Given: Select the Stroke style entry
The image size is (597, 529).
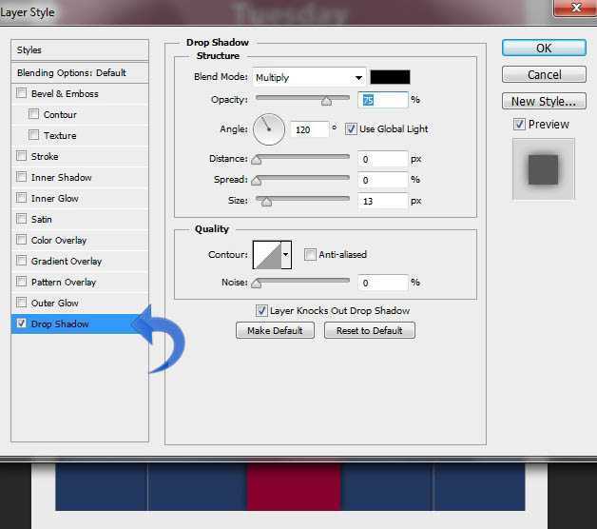Looking at the screenshot, I should tap(80, 156).
